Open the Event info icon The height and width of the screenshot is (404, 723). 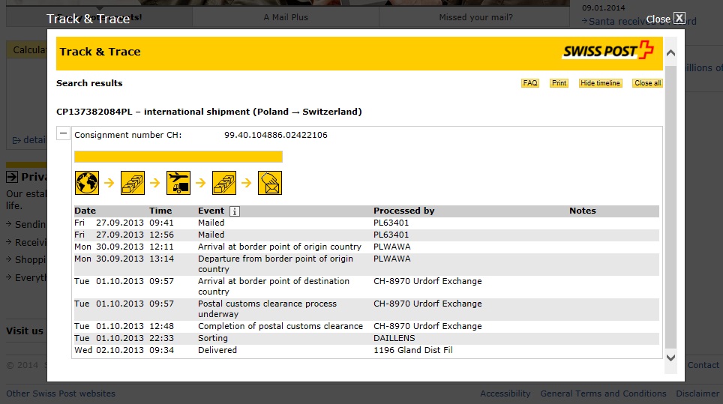coord(234,211)
